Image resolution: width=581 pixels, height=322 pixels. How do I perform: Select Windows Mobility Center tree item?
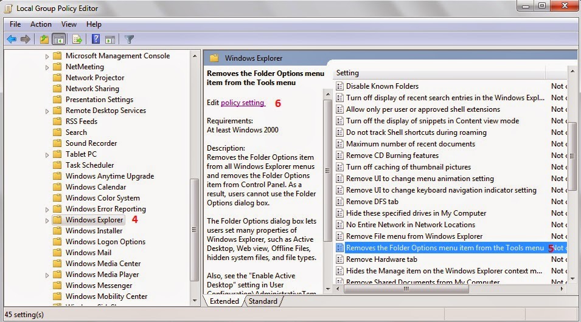[x=106, y=296]
